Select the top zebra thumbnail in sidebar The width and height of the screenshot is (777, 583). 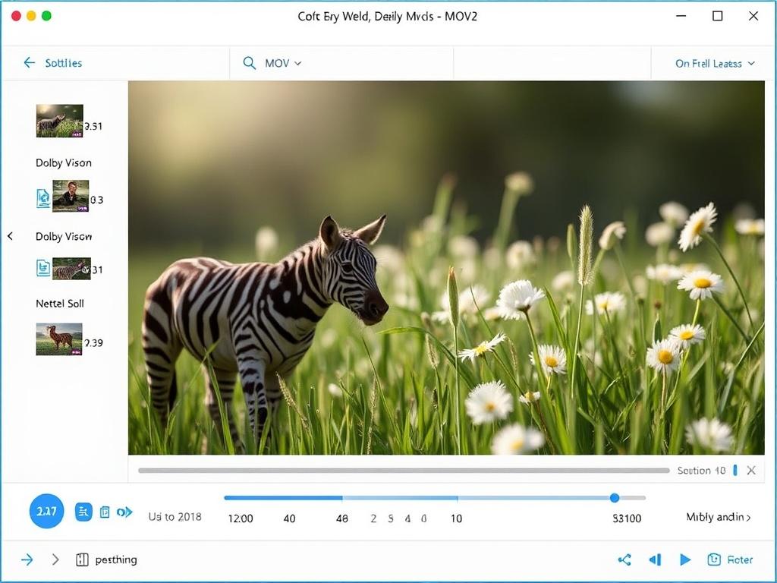point(59,121)
